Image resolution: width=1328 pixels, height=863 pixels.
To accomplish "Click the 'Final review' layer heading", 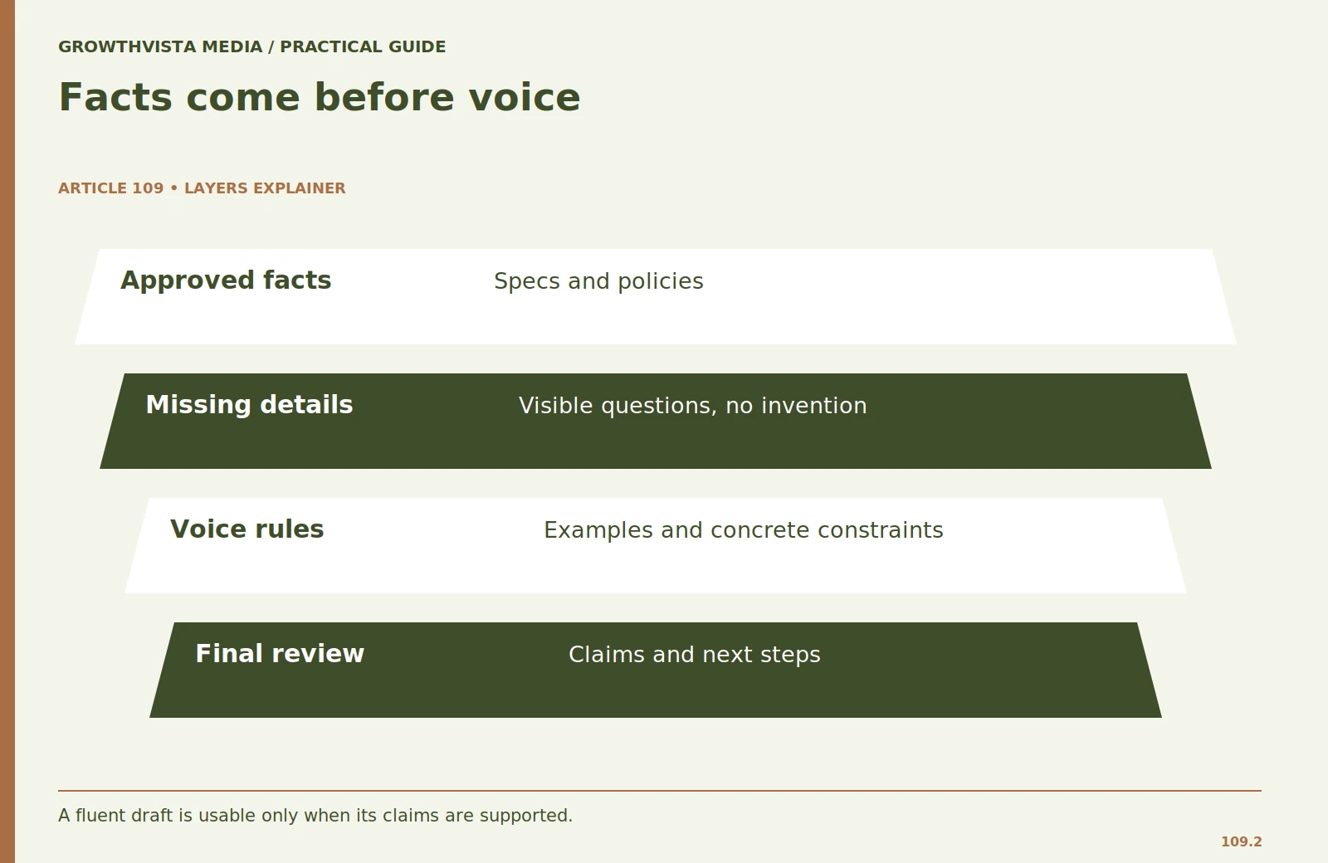I will [280, 654].
